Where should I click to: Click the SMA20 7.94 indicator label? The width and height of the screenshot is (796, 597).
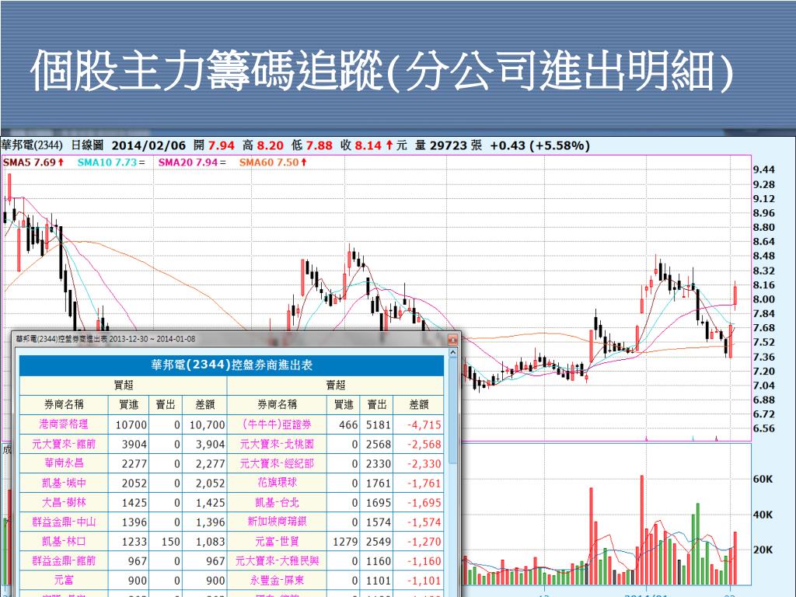pos(191,162)
